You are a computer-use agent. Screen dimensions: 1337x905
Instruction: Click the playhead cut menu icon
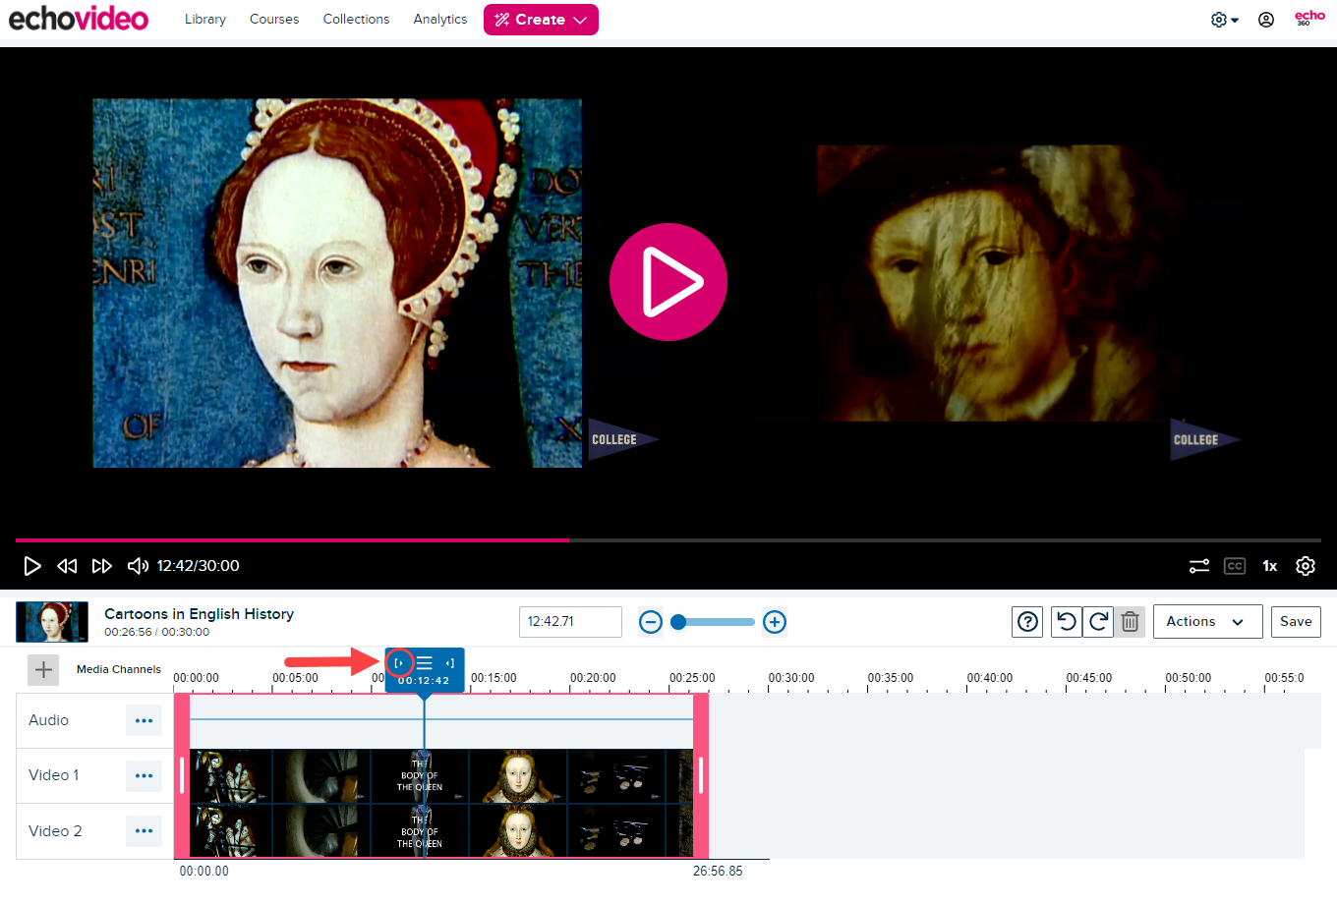click(425, 662)
